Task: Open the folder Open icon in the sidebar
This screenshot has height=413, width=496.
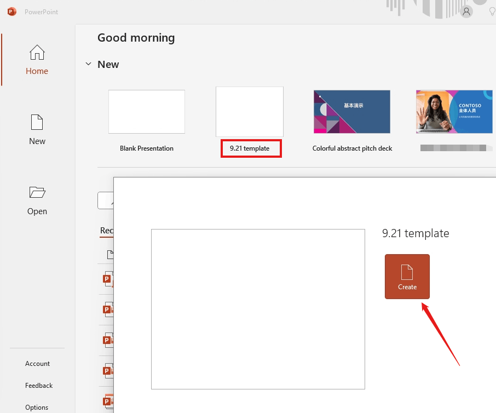Action: click(x=37, y=192)
